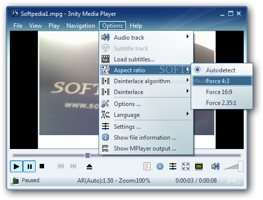Screen dimensions: 263x200
Task: Stop playback with the Stop button
Action: click(42, 166)
